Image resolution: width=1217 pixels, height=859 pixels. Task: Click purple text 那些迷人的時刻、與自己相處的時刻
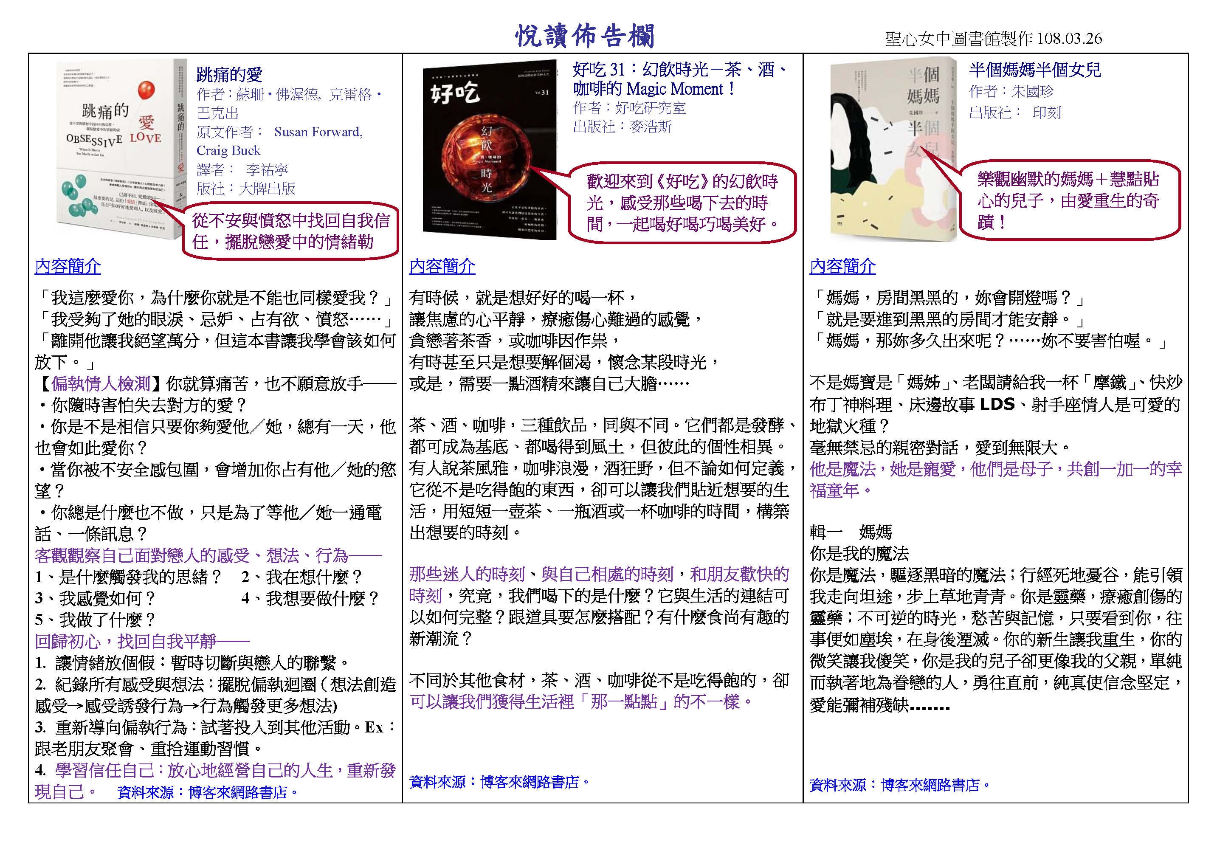coord(542,574)
